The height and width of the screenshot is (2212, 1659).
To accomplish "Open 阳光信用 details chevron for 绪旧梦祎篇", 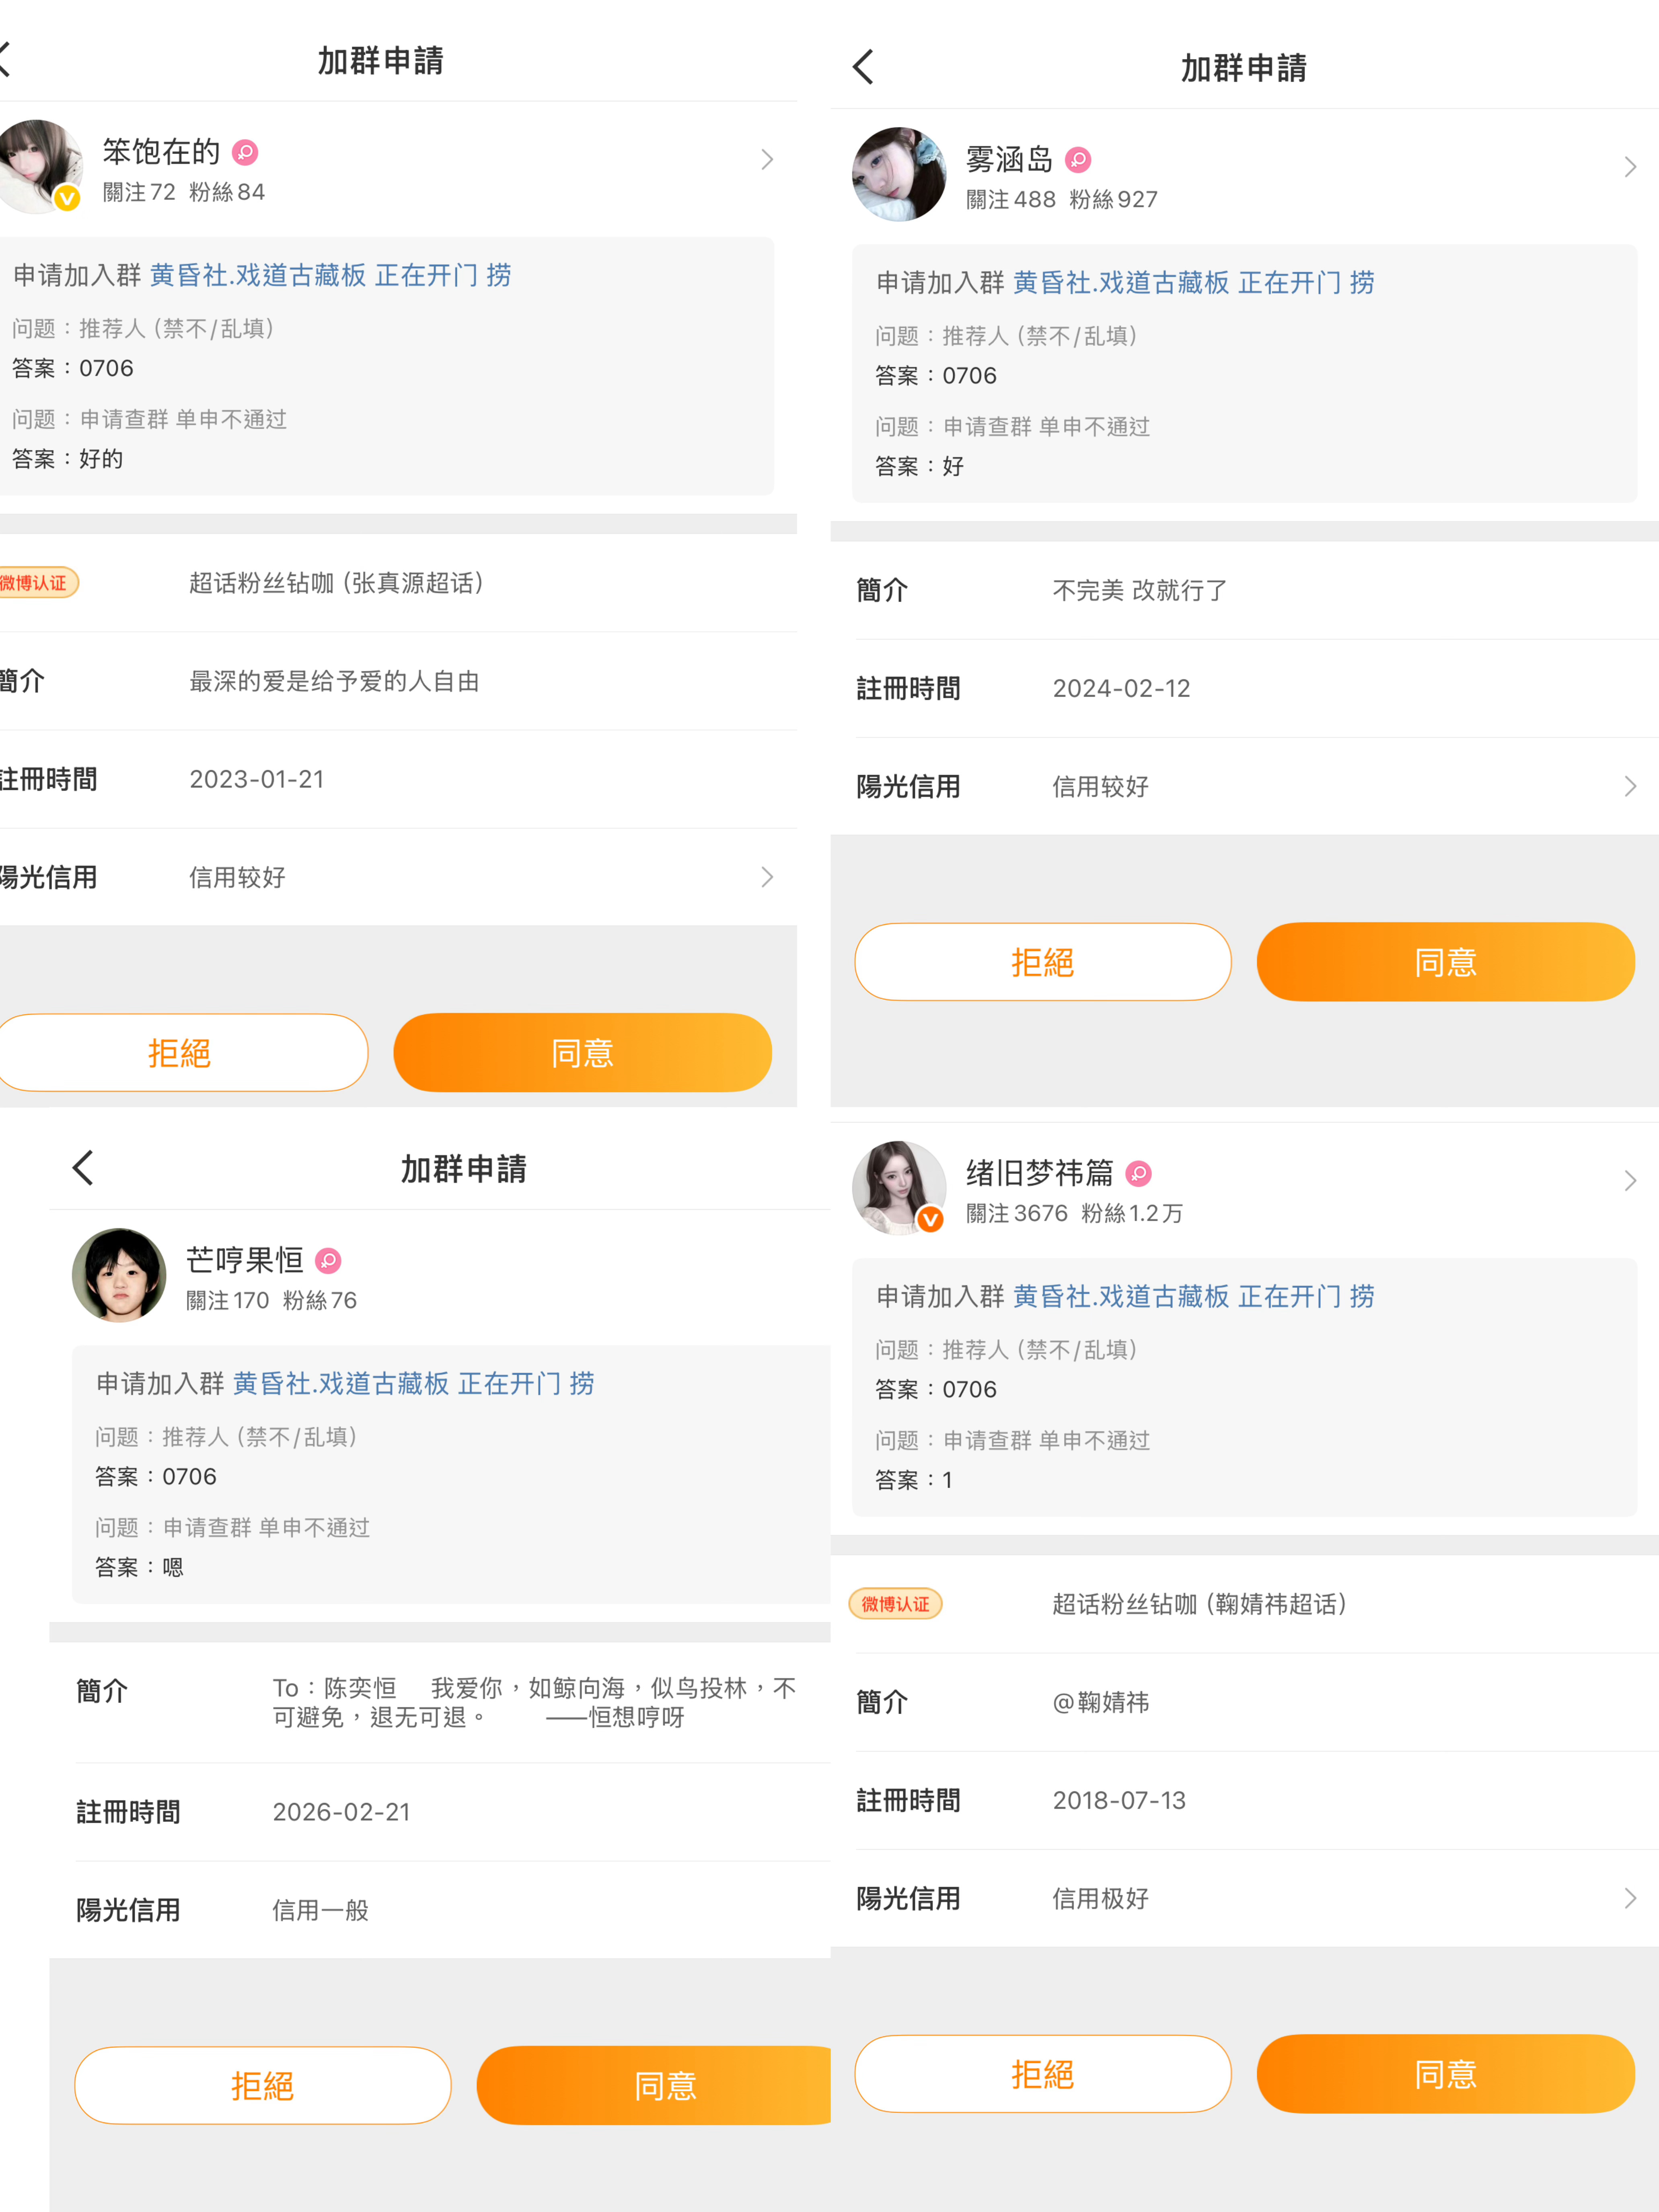I will point(1630,1898).
